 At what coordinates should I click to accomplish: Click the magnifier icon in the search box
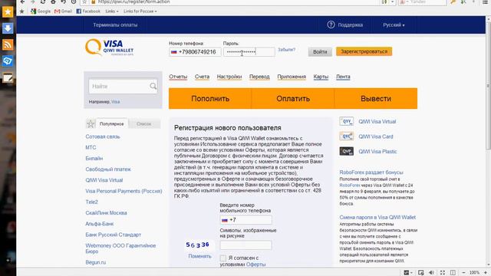(x=153, y=86)
